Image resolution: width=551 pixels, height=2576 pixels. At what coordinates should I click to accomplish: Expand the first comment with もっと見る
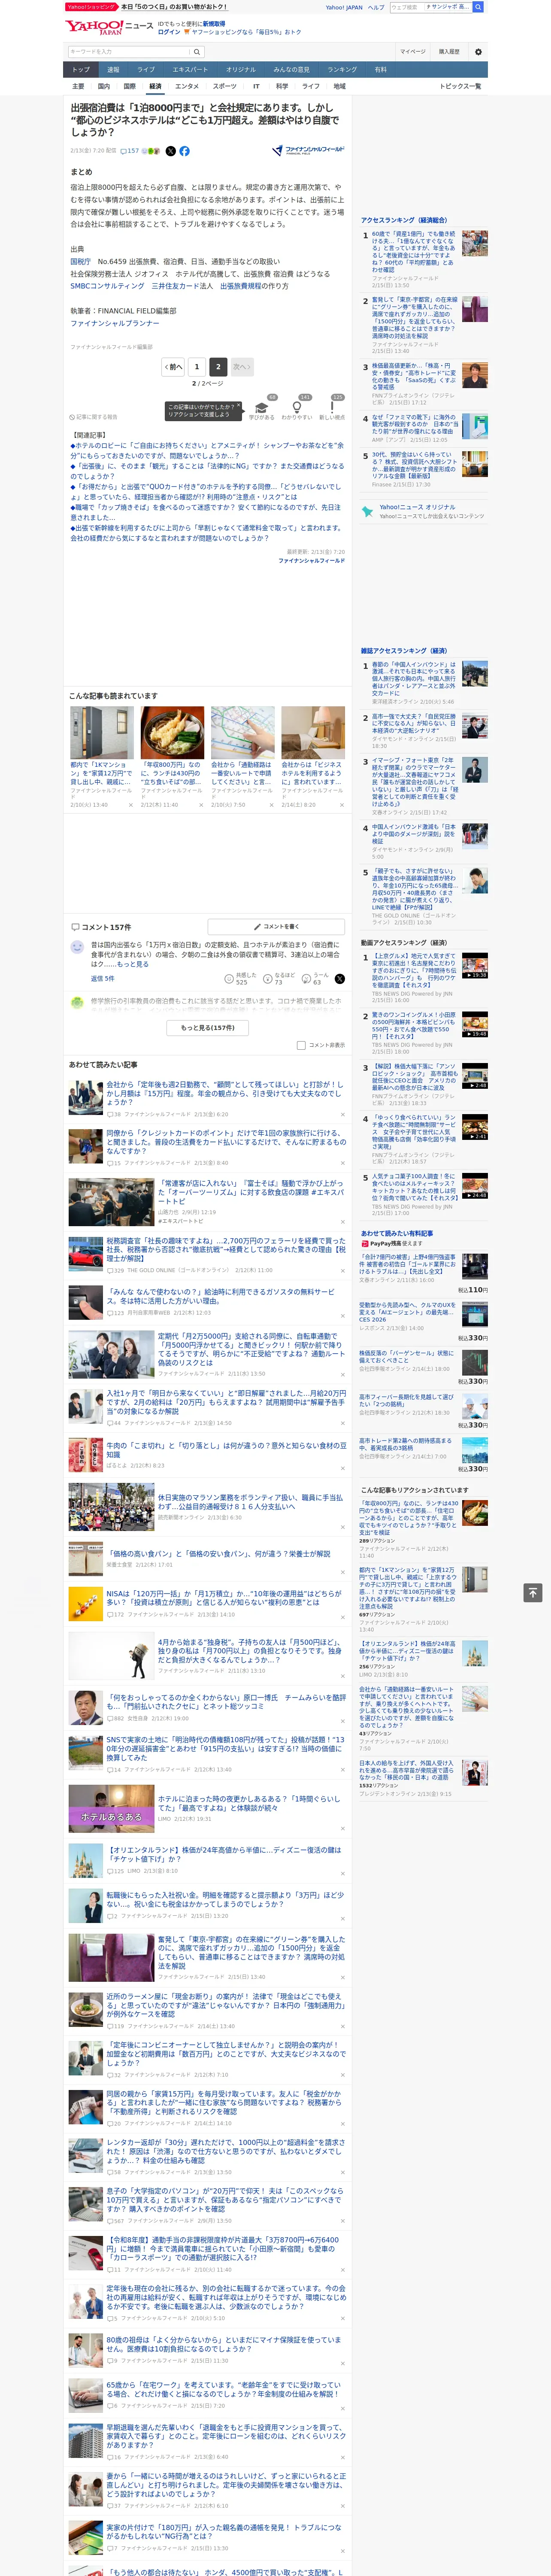[x=133, y=964]
